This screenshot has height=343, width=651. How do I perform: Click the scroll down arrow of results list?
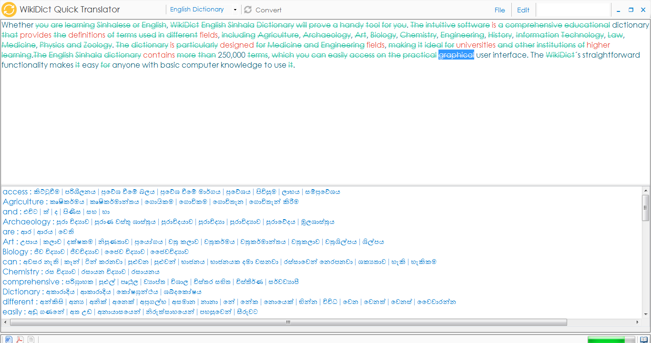(646, 314)
